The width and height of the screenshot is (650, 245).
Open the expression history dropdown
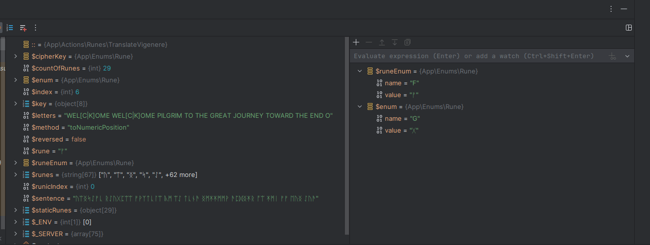point(627,56)
